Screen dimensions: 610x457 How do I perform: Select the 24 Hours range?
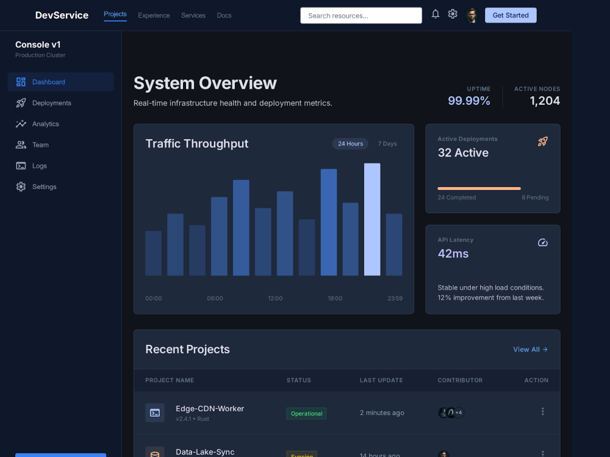350,143
